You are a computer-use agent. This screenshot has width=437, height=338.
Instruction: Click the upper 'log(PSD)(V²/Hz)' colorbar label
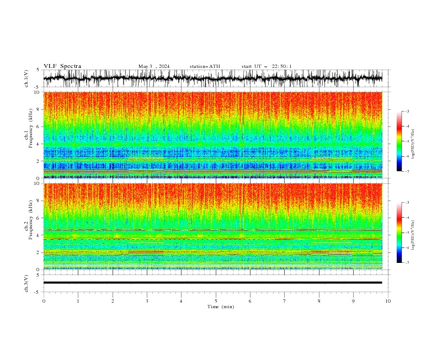[413, 144]
